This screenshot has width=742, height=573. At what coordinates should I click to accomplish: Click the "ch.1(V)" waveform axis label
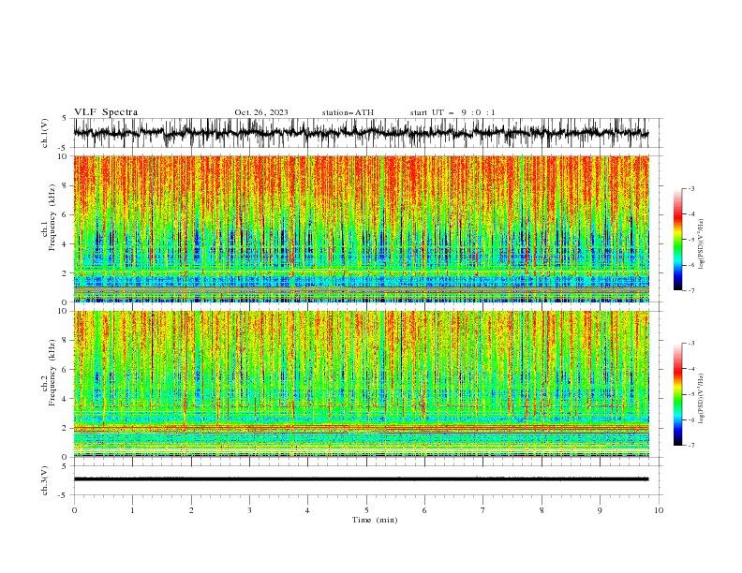coord(45,133)
